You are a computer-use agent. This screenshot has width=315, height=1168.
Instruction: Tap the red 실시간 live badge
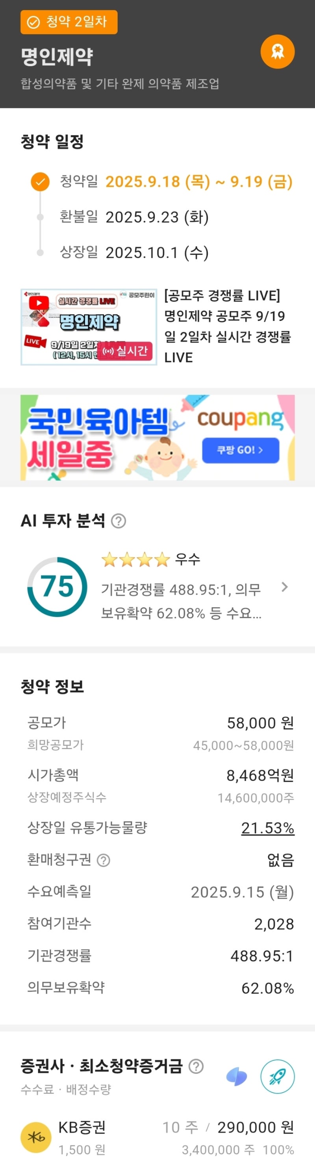[x=125, y=350]
